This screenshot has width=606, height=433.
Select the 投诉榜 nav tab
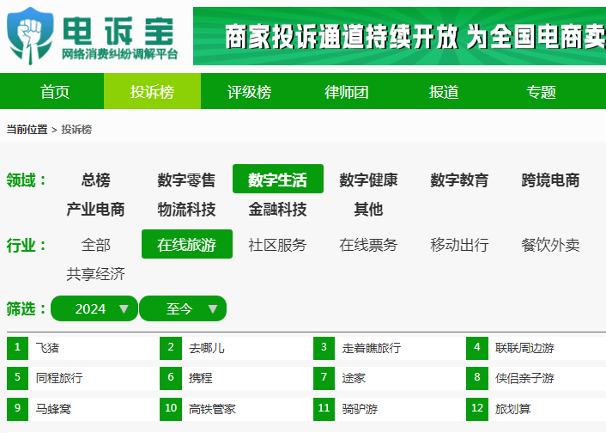coord(152,91)
